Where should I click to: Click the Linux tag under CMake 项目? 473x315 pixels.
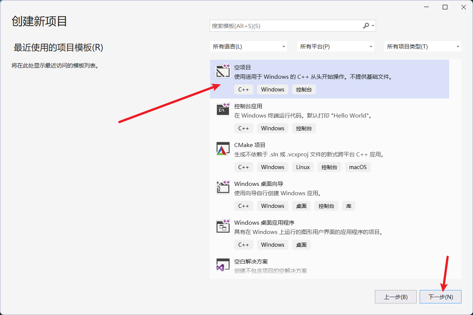click(x=303, y=167)
